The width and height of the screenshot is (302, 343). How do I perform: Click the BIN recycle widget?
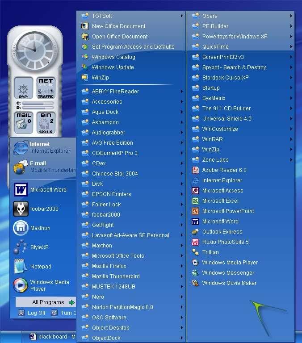(x=46, y=123)
